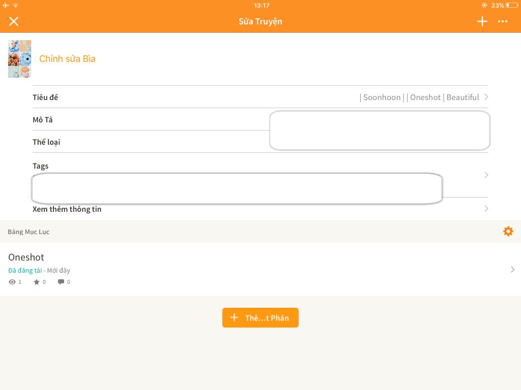Image resolution: width=521 pixels, height=390 pixels.
Task: Close the Sửa Truyện editor with X
Action: (14, 21)
